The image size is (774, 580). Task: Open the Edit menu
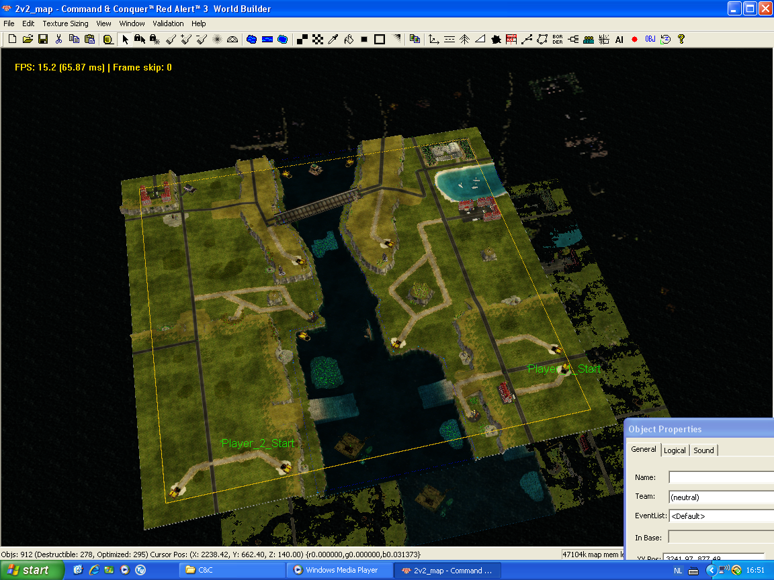[28, 23]
